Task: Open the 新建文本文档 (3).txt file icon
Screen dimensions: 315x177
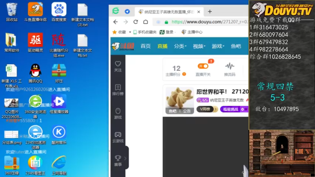Action: 83,15
